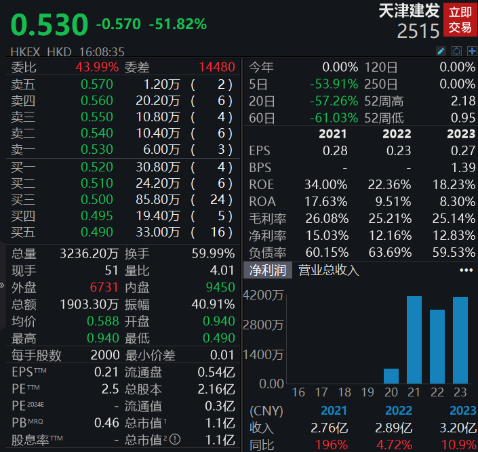Click the 均价 value 0.588
This screenshot has width=478, height=452.
pos(103,321)
